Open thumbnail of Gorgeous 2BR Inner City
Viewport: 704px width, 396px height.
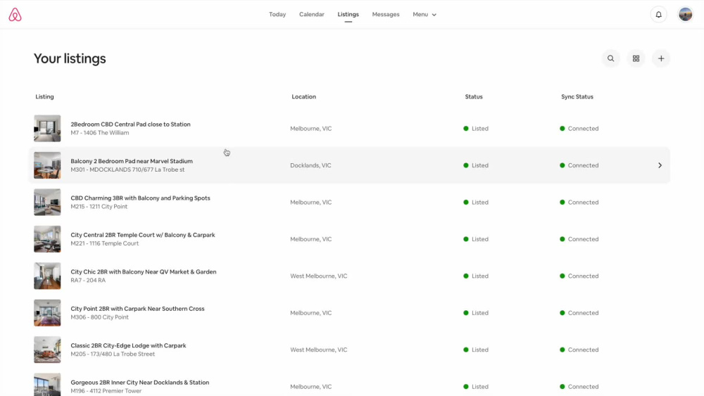[47, 384]
